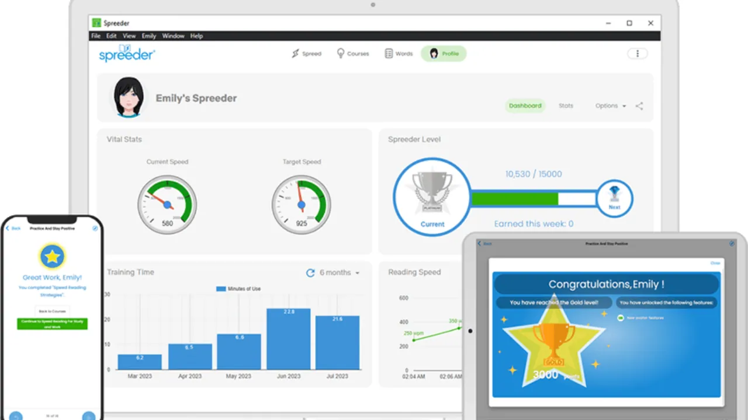Click the Current Speed gauge

[167, 205]
